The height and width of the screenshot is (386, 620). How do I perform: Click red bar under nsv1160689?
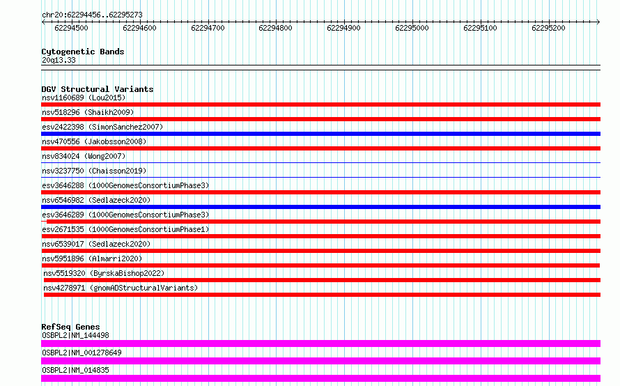(320, 105)
